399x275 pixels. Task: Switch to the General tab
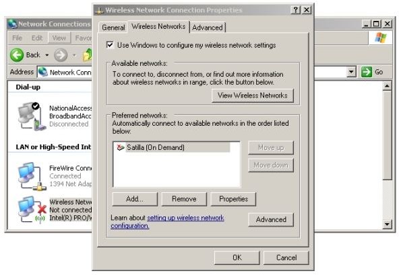point(113,28)
